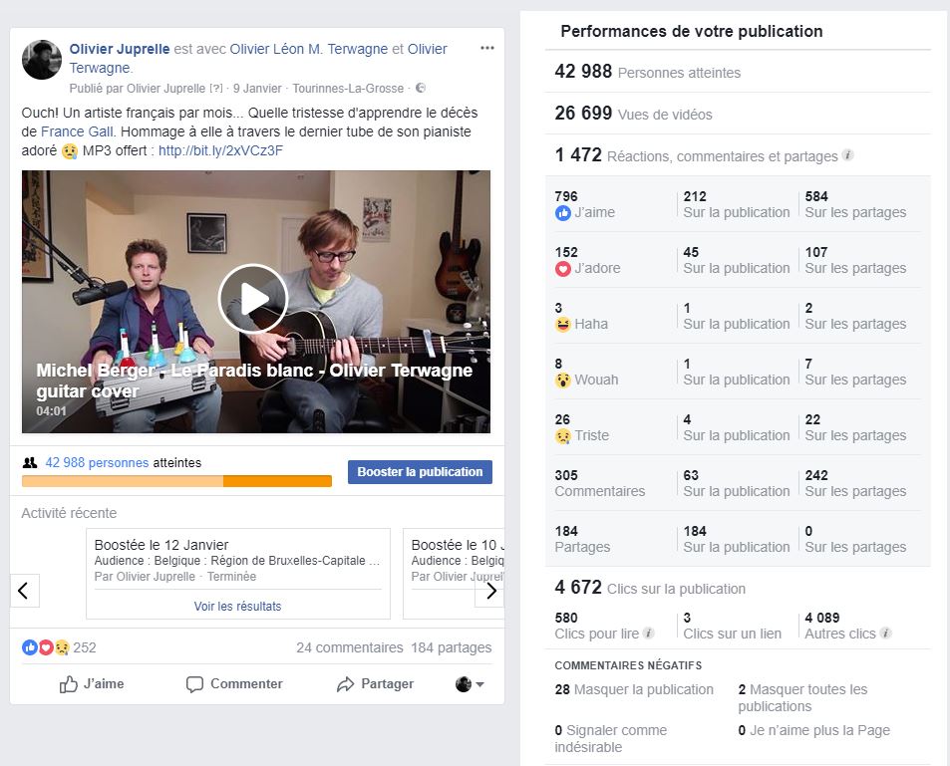Click the J'aime thumbs-up button

(92, 683)
